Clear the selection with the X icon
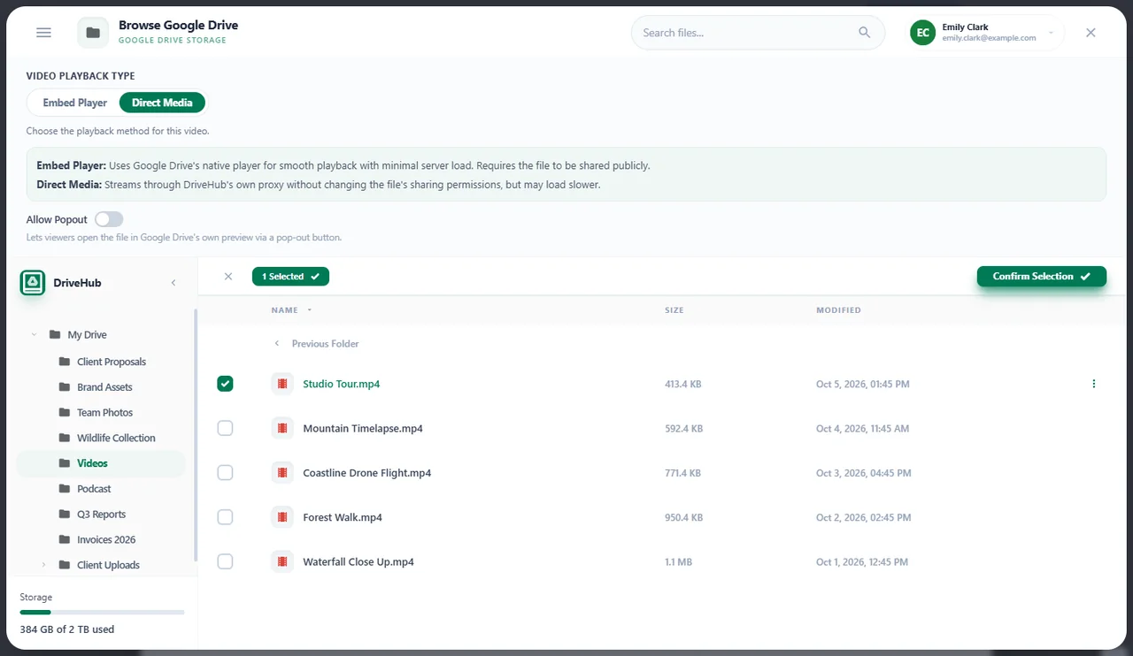 click(228, 277)
